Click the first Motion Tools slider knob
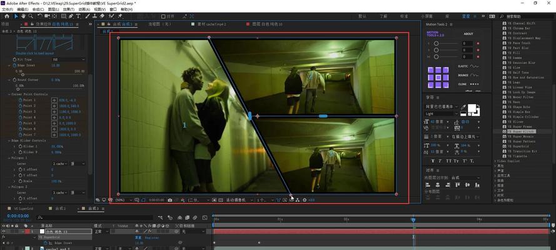Screen dimensions: 556x250 436,44
